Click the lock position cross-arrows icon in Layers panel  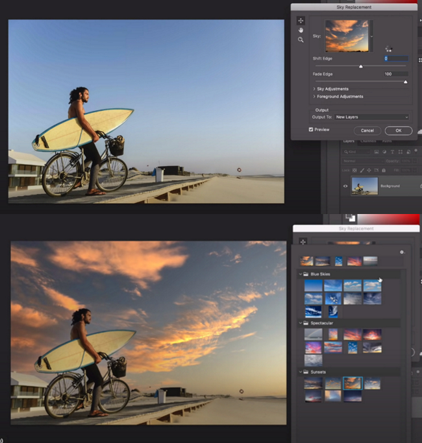(369, 171)
